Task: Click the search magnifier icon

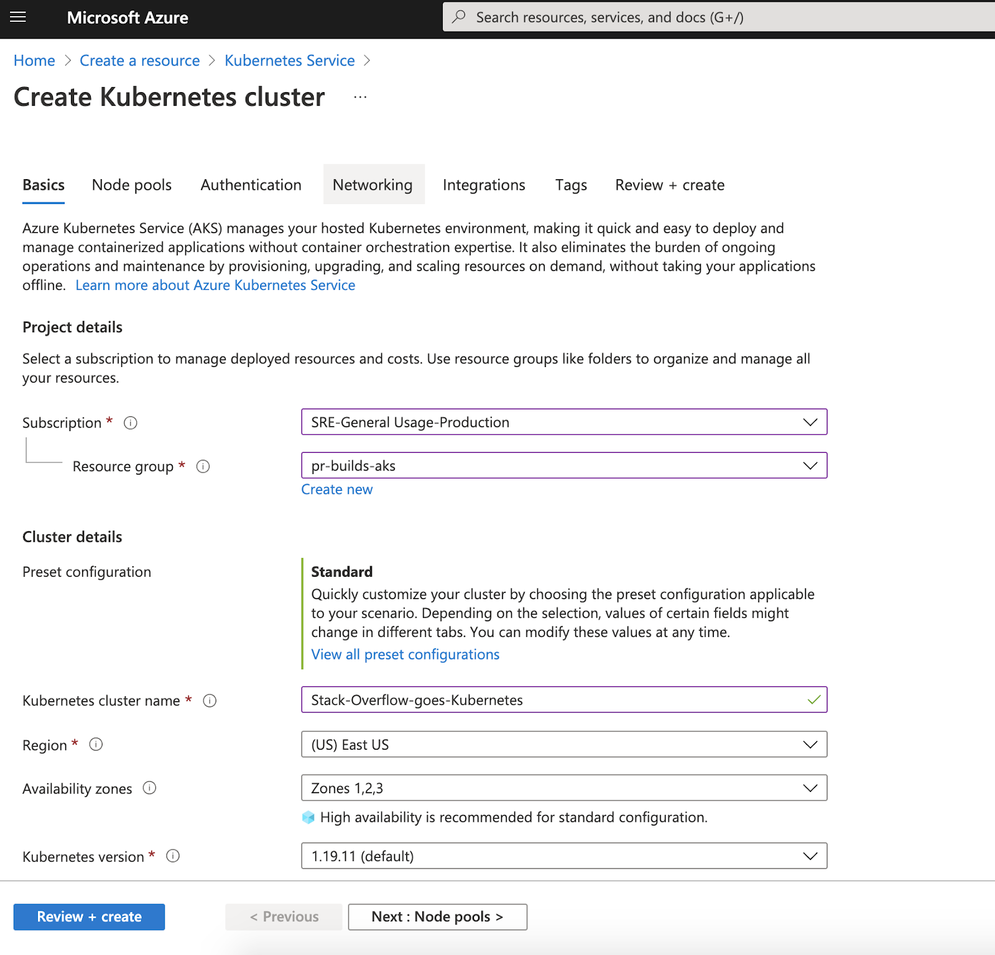Action: pyautogui.click(x=459, y=17)
